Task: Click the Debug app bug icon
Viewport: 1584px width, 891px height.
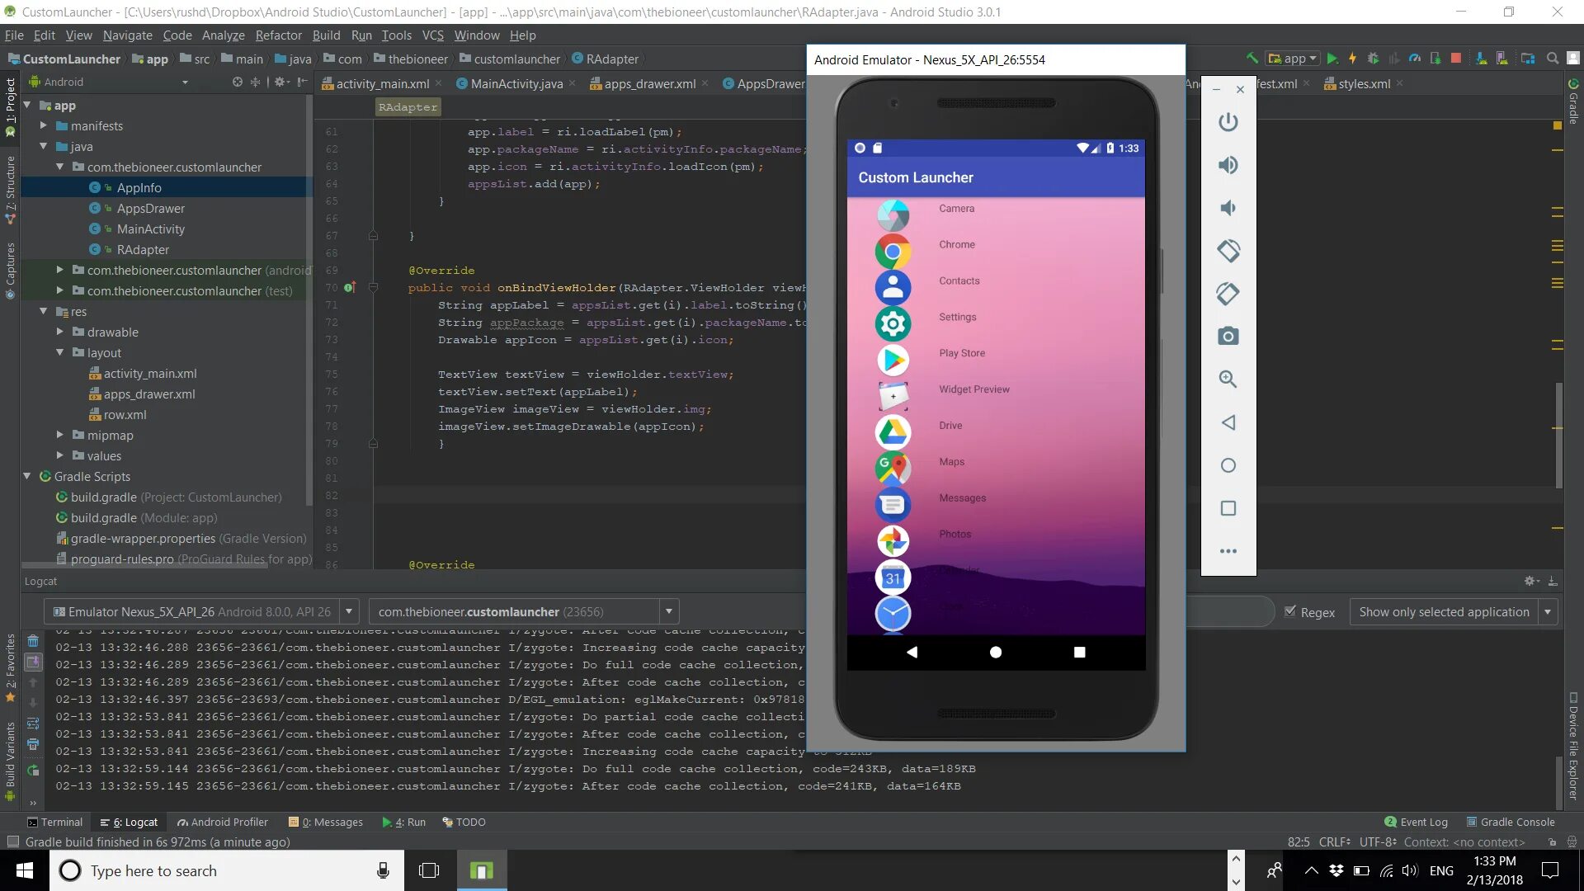Action: click(x=1373, y=59)
